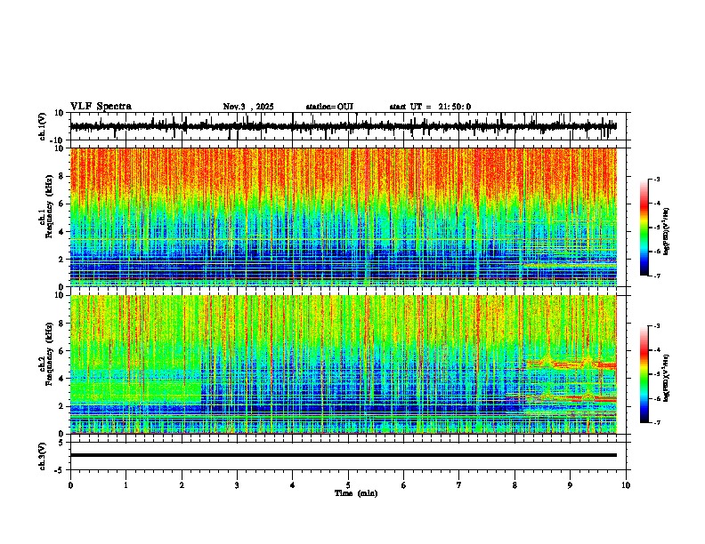This screenshot has height=544, width=705.
Task: Click the thick black ch.3 voltage line
Action: tap(344, 455)
